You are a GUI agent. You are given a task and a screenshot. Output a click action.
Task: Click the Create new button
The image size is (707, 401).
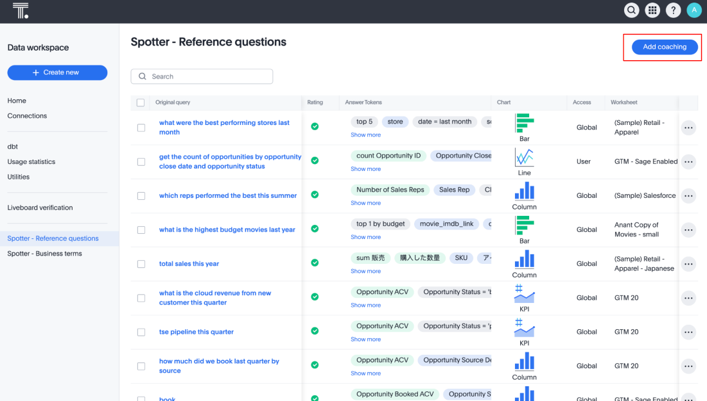click(57, 73)
